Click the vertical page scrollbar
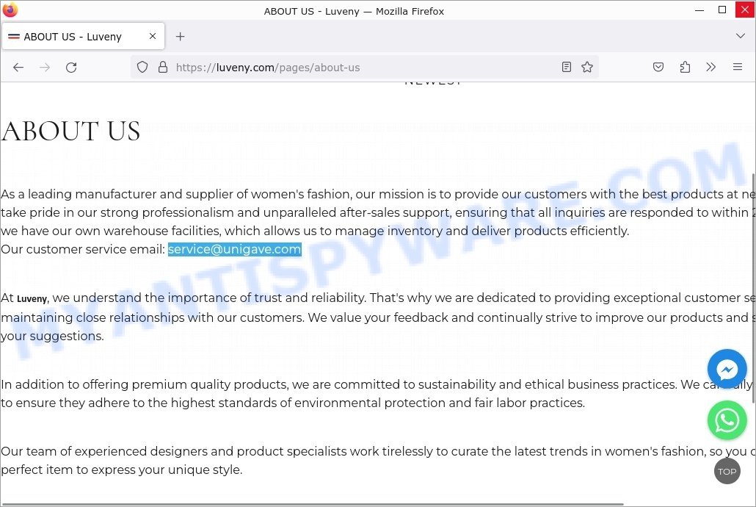Image resolution: width=756 pixels, height=507 pixels. pos(753,287)
